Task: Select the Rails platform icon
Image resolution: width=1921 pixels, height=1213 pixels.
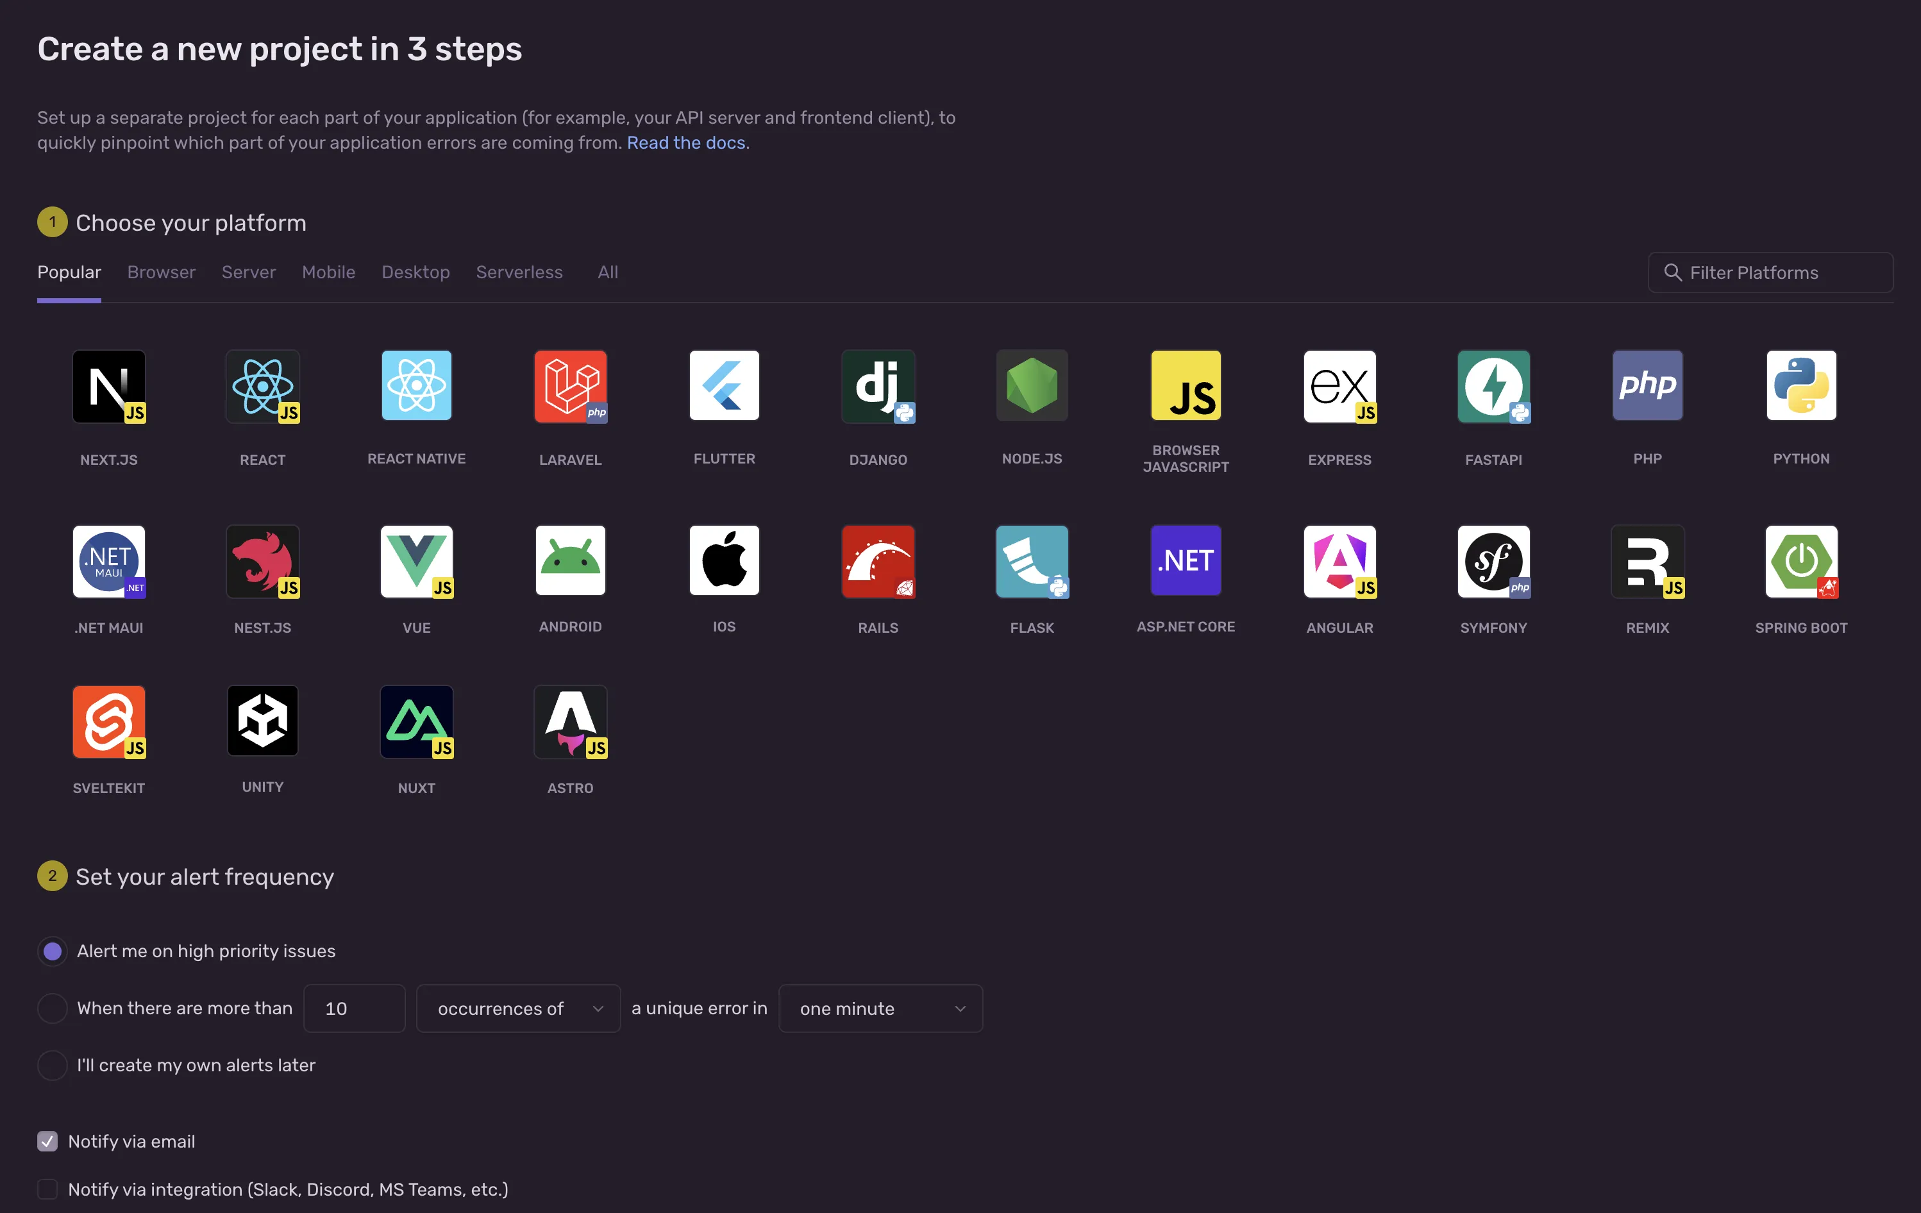Action: click(x=878, y=562)
